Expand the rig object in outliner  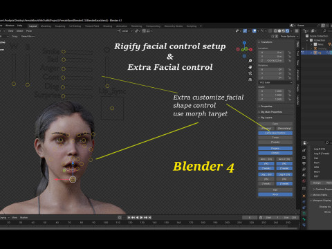311,53
